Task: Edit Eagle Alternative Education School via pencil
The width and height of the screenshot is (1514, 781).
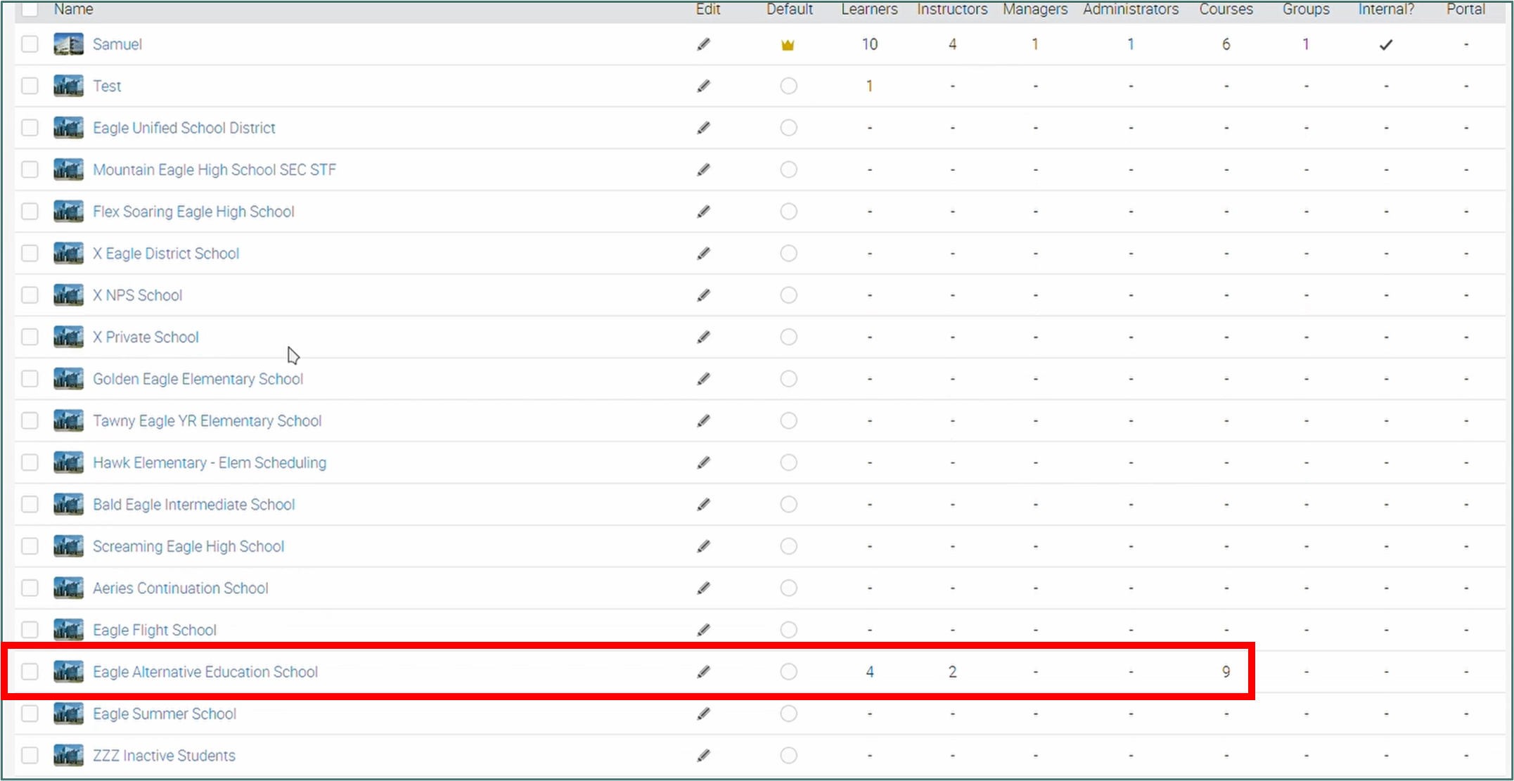Action: coord(703,672)
